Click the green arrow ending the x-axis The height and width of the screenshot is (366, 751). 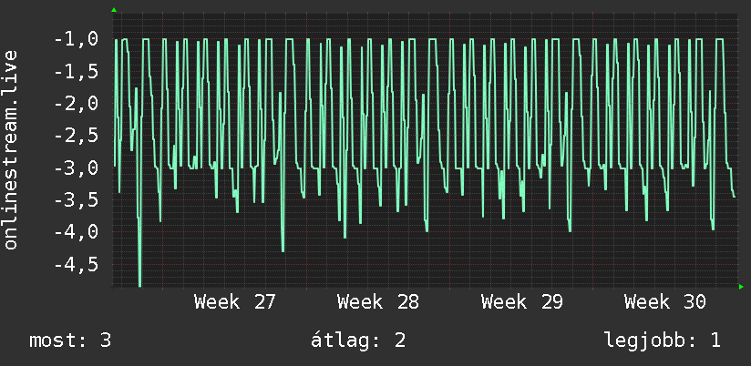point(741,287)
